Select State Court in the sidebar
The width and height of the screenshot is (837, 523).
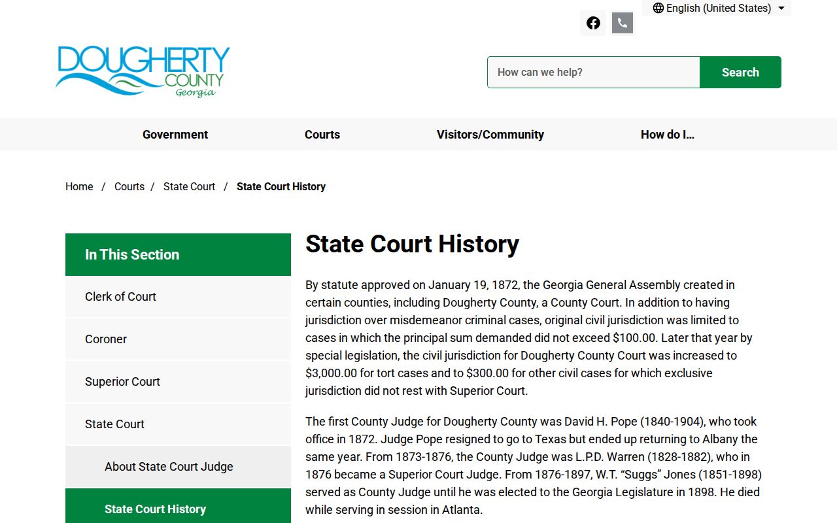click(x=178, y=424)
